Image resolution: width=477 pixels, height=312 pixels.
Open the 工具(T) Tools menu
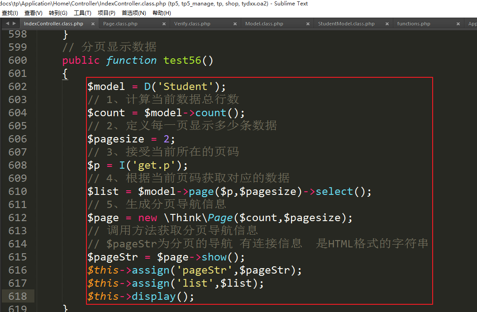82,13
